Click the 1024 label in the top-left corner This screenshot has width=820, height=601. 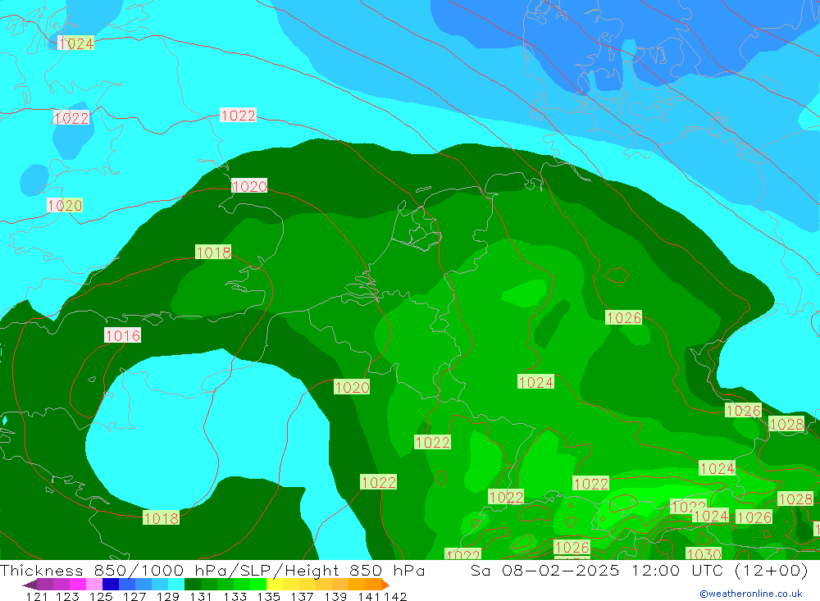pos(75,43)
